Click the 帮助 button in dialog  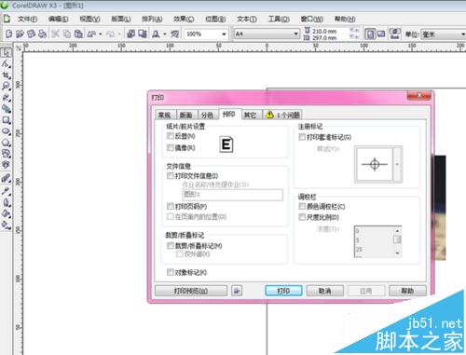click(407, 291)
